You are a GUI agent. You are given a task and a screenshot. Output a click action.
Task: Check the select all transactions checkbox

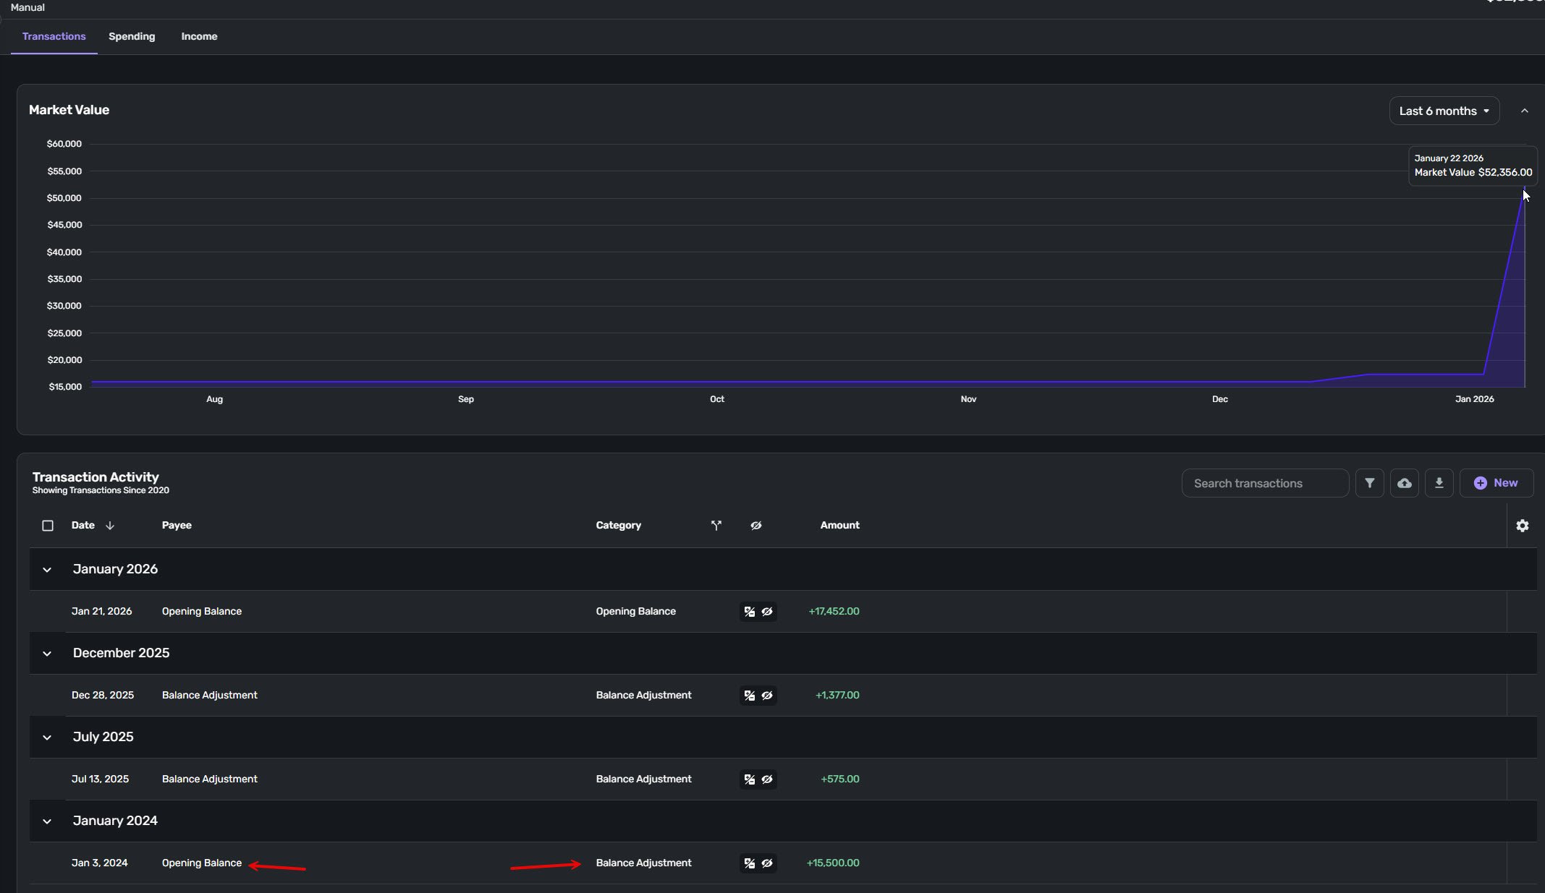tap(48, 526)
